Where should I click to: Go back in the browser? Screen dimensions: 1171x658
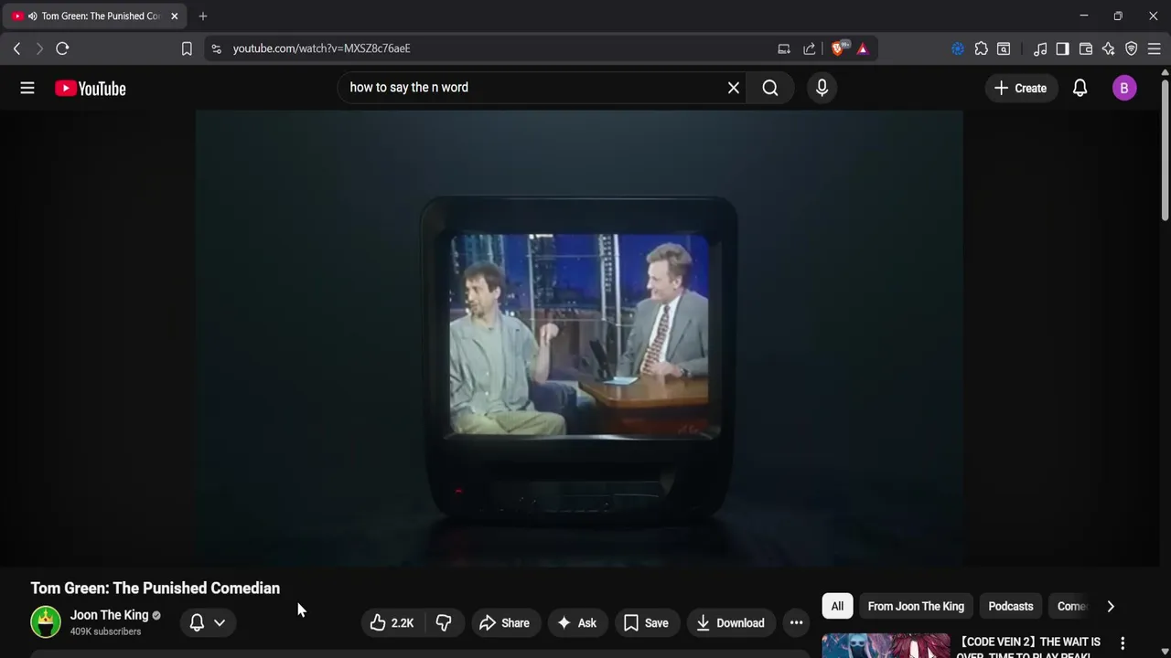(16, 48)
